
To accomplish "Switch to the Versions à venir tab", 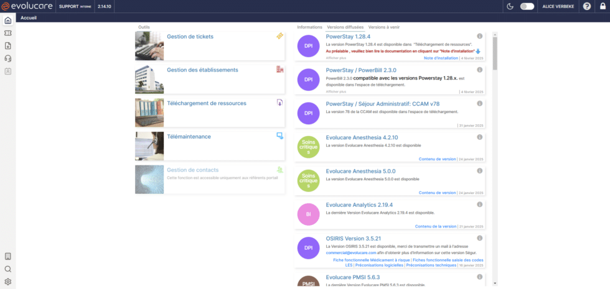I will (x=385, y=27).
